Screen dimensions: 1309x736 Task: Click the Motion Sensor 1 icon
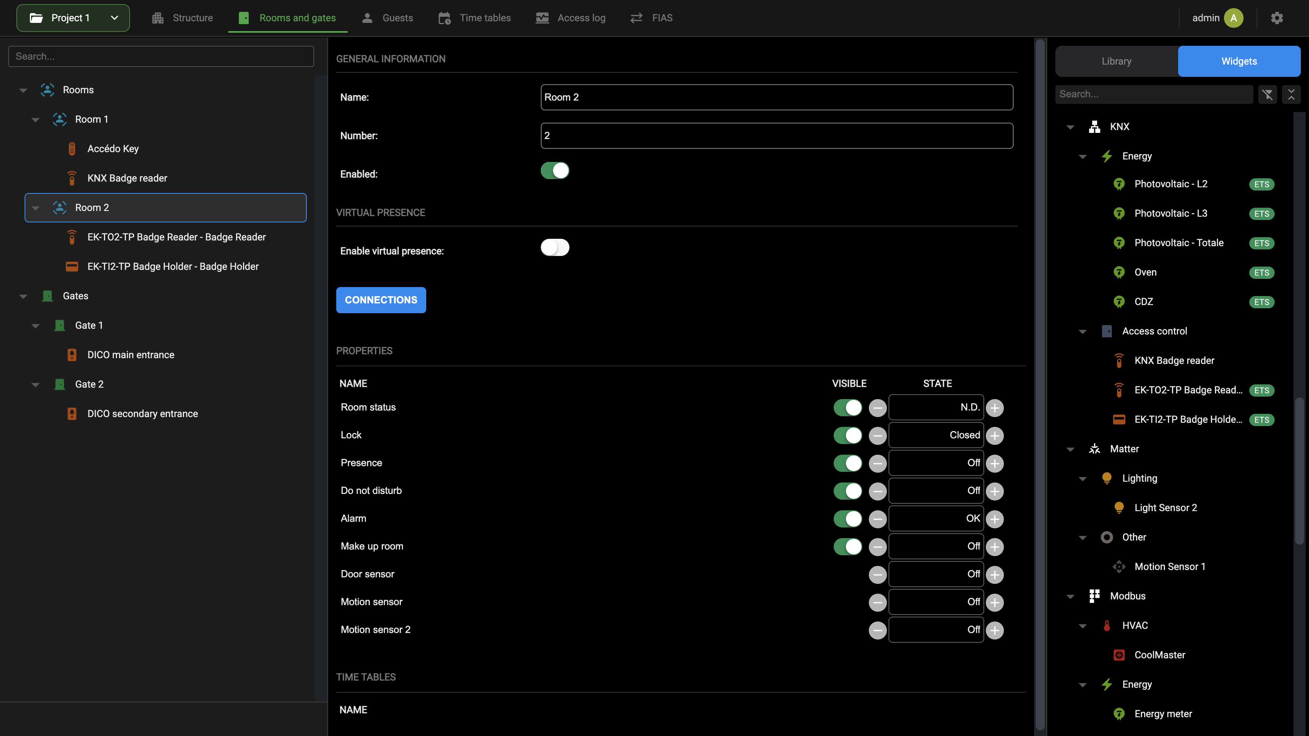(1119, 566)
